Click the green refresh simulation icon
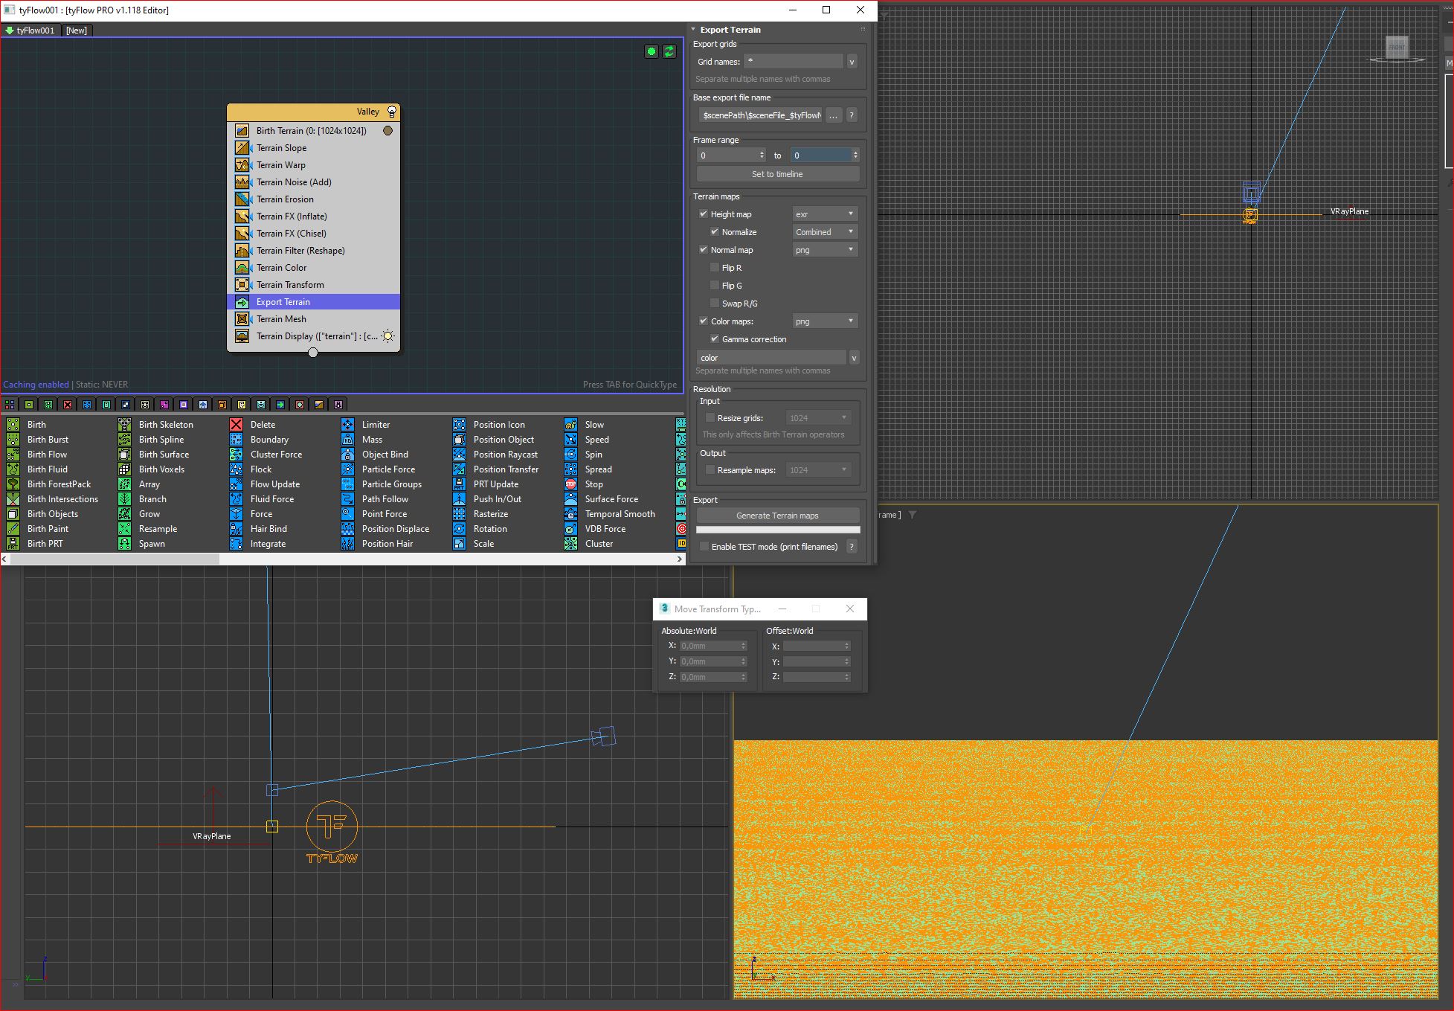This screenshot has width=1454, height=1011. click(669, 51)
